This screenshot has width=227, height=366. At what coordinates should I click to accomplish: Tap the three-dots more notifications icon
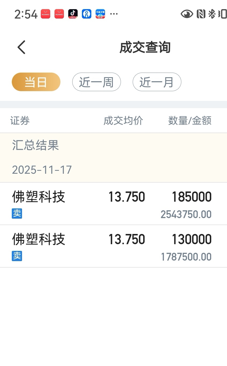(x=114, y=14)
